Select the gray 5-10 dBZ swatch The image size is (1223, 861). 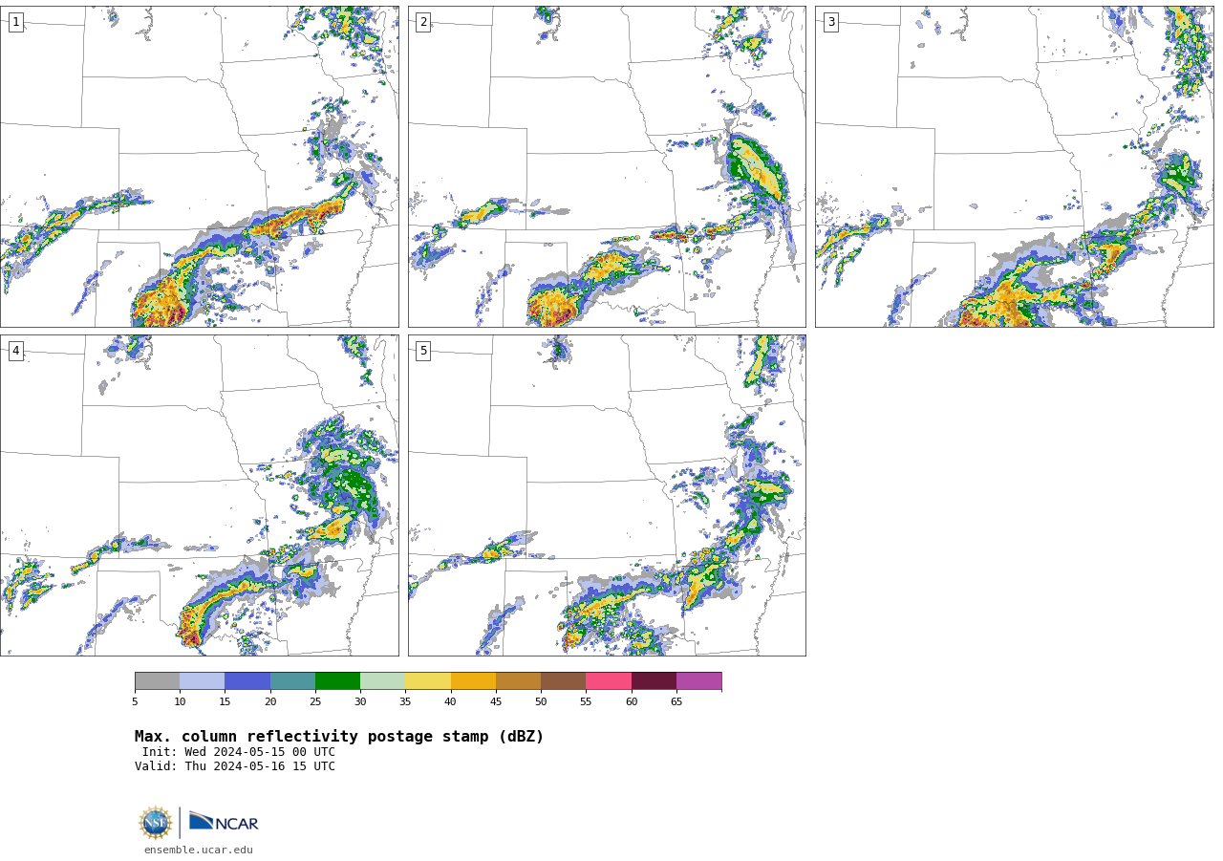[x=157, y=680]
